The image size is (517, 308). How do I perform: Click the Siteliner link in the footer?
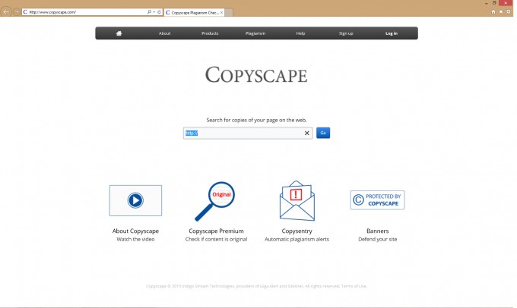coord(294,286)
